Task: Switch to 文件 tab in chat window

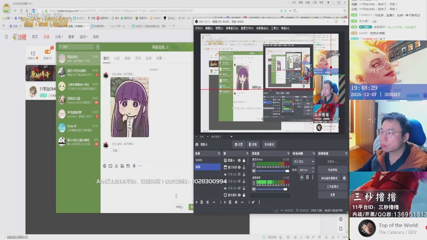Action: click(138, 58)
